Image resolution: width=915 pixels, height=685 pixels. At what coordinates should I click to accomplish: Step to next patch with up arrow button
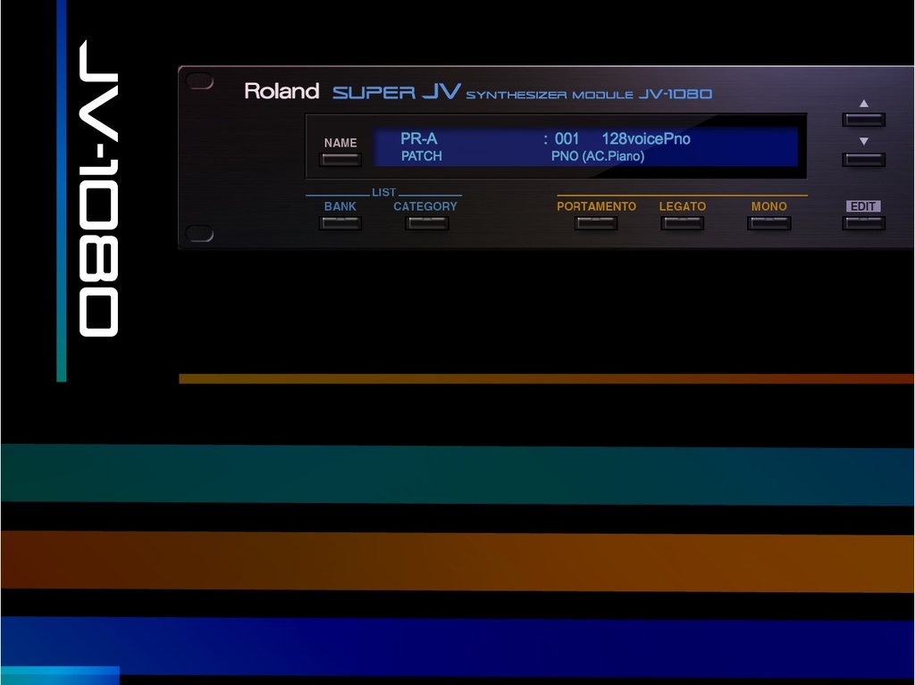pos(864,120)
